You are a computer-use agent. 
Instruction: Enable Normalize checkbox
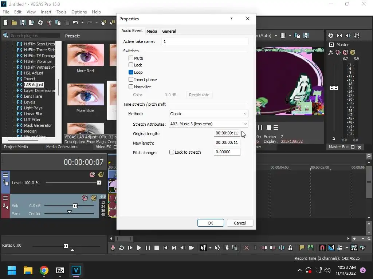pos(131,86)
